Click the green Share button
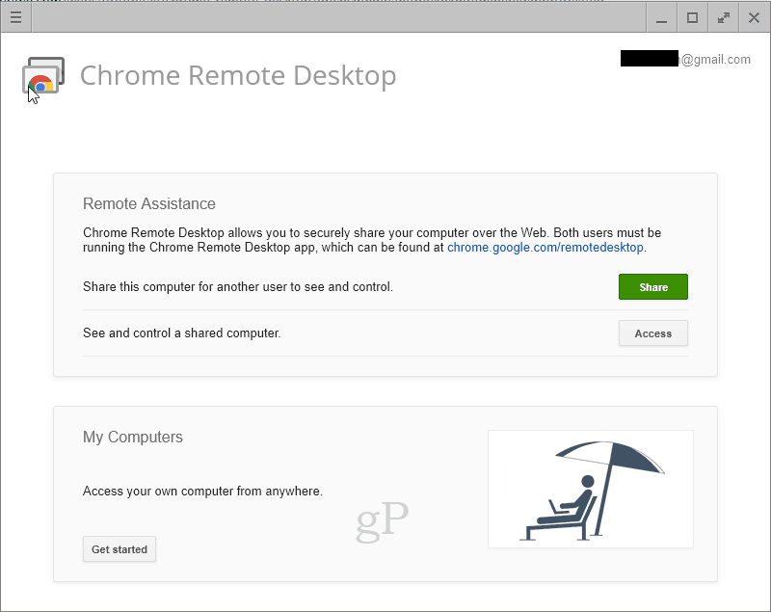This screenshot has height=612, width=771. 653,286
